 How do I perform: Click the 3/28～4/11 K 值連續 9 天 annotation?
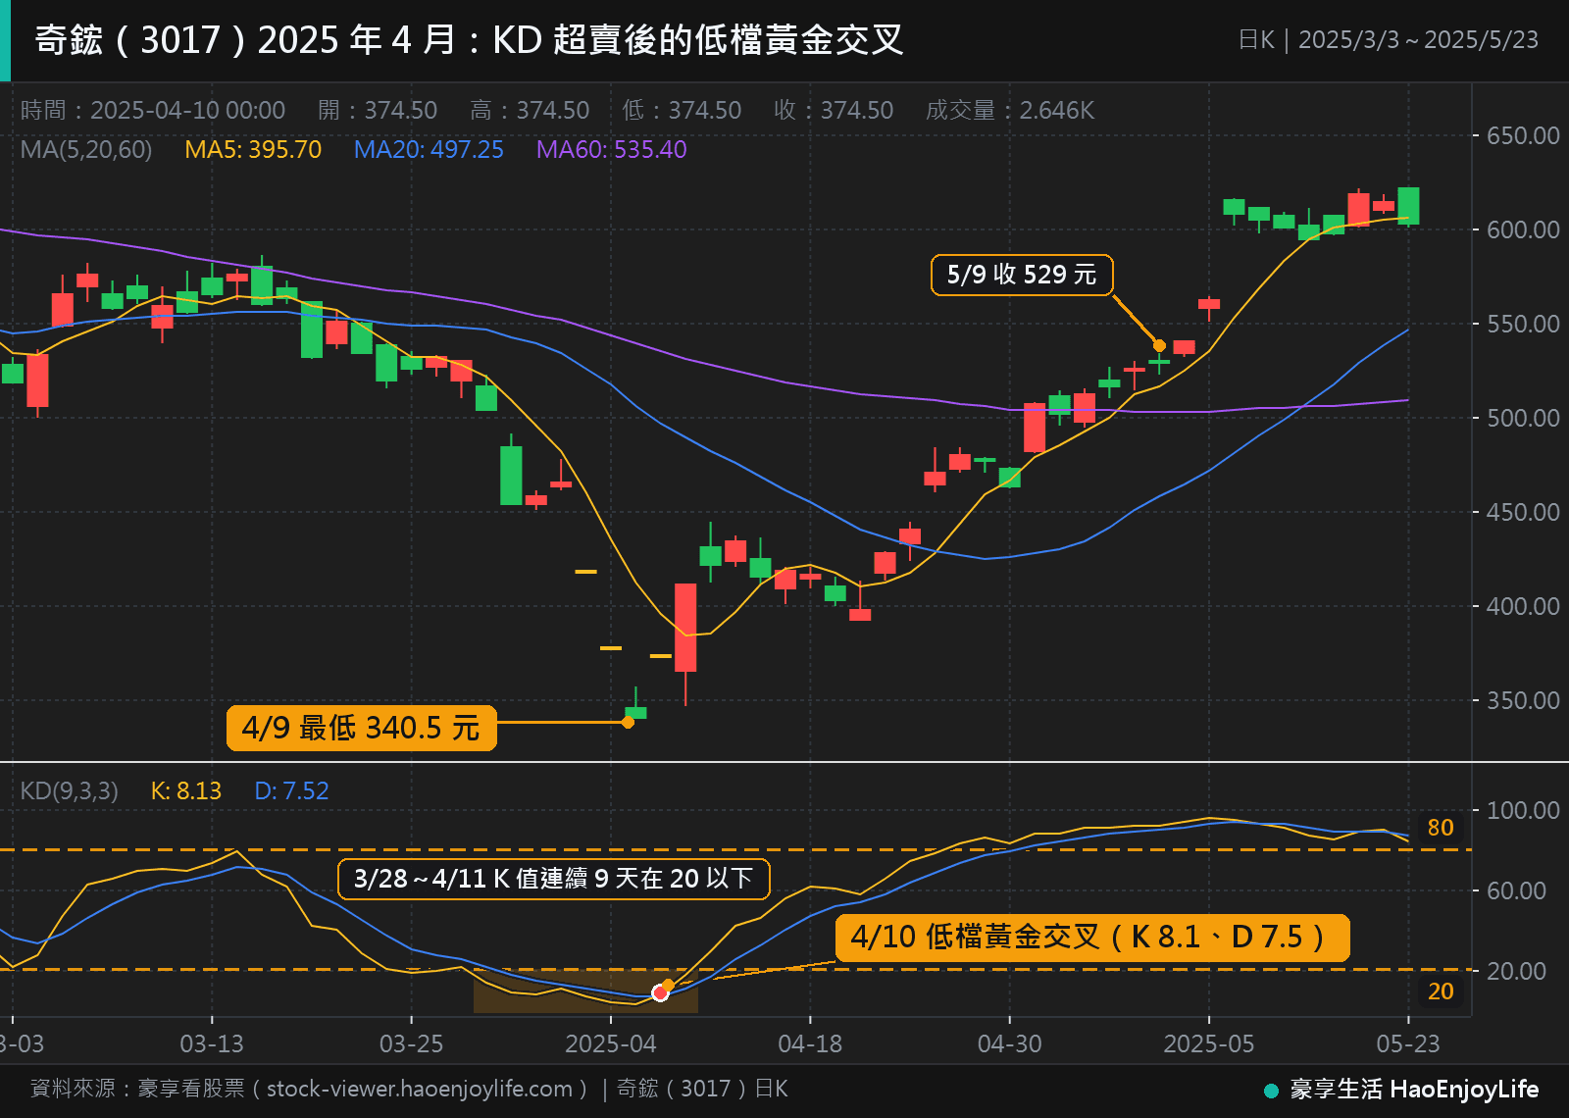pyautogui.click(x=554, y=879)
